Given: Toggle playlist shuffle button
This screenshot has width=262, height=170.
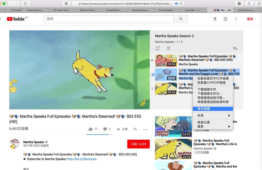Looking at the screenshot, I should click(168, 48).
